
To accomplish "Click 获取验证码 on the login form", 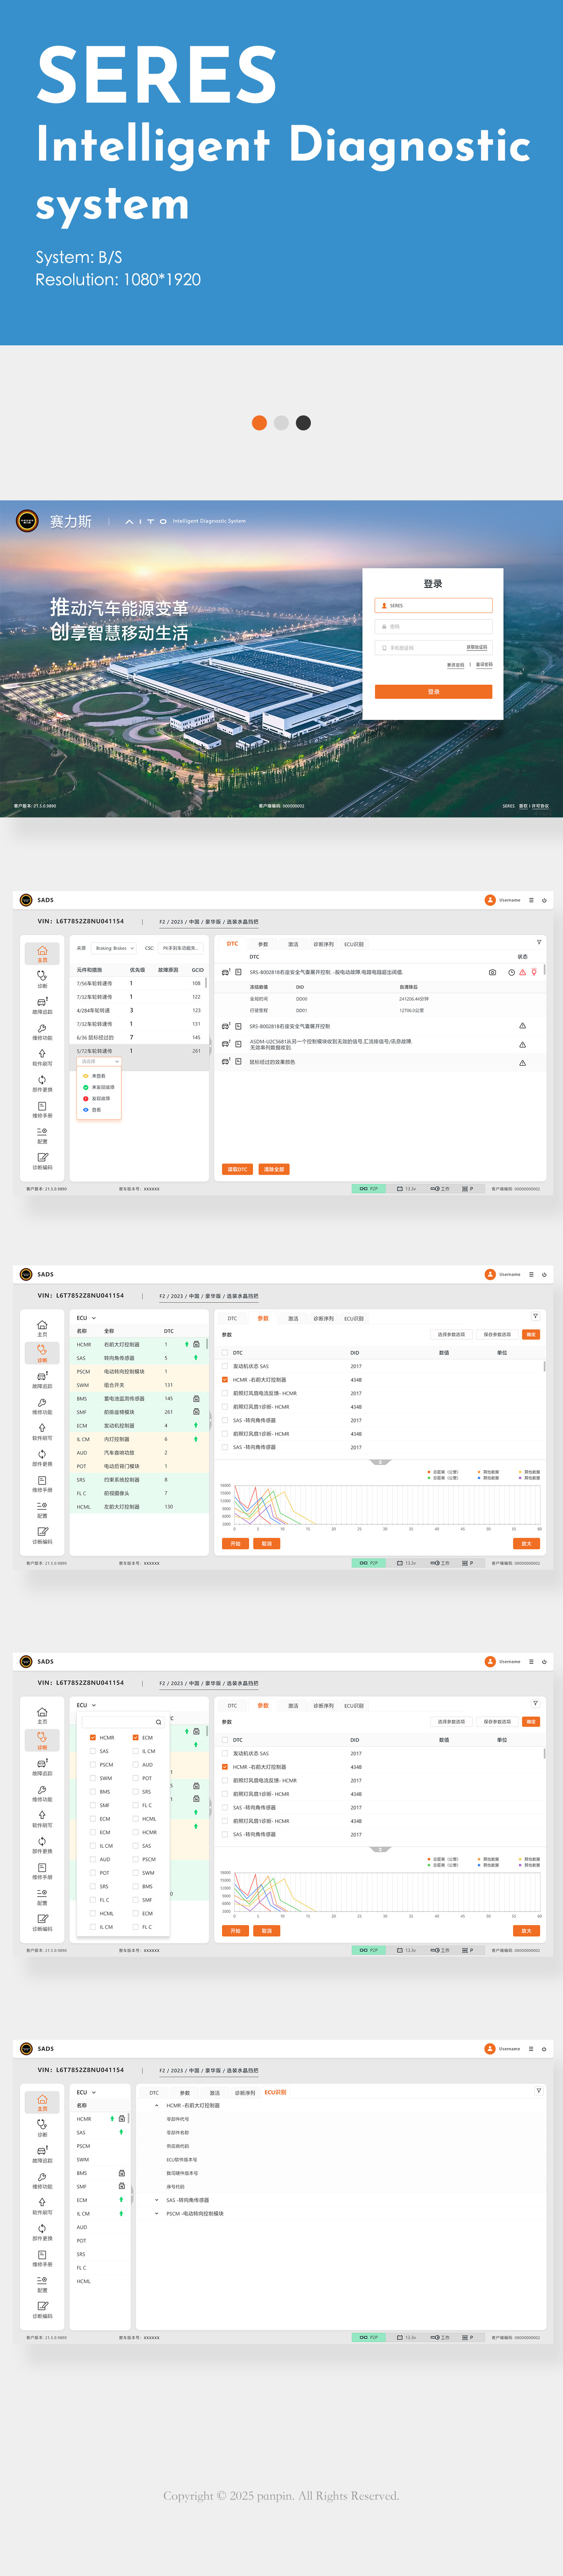I will [x=477, y=647].
